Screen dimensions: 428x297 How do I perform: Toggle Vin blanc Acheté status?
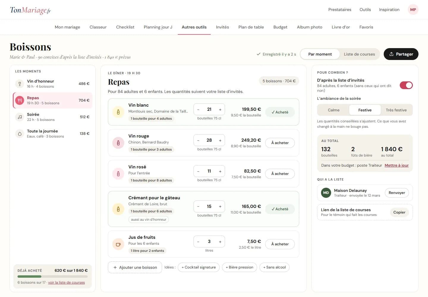tap(280, 112)
